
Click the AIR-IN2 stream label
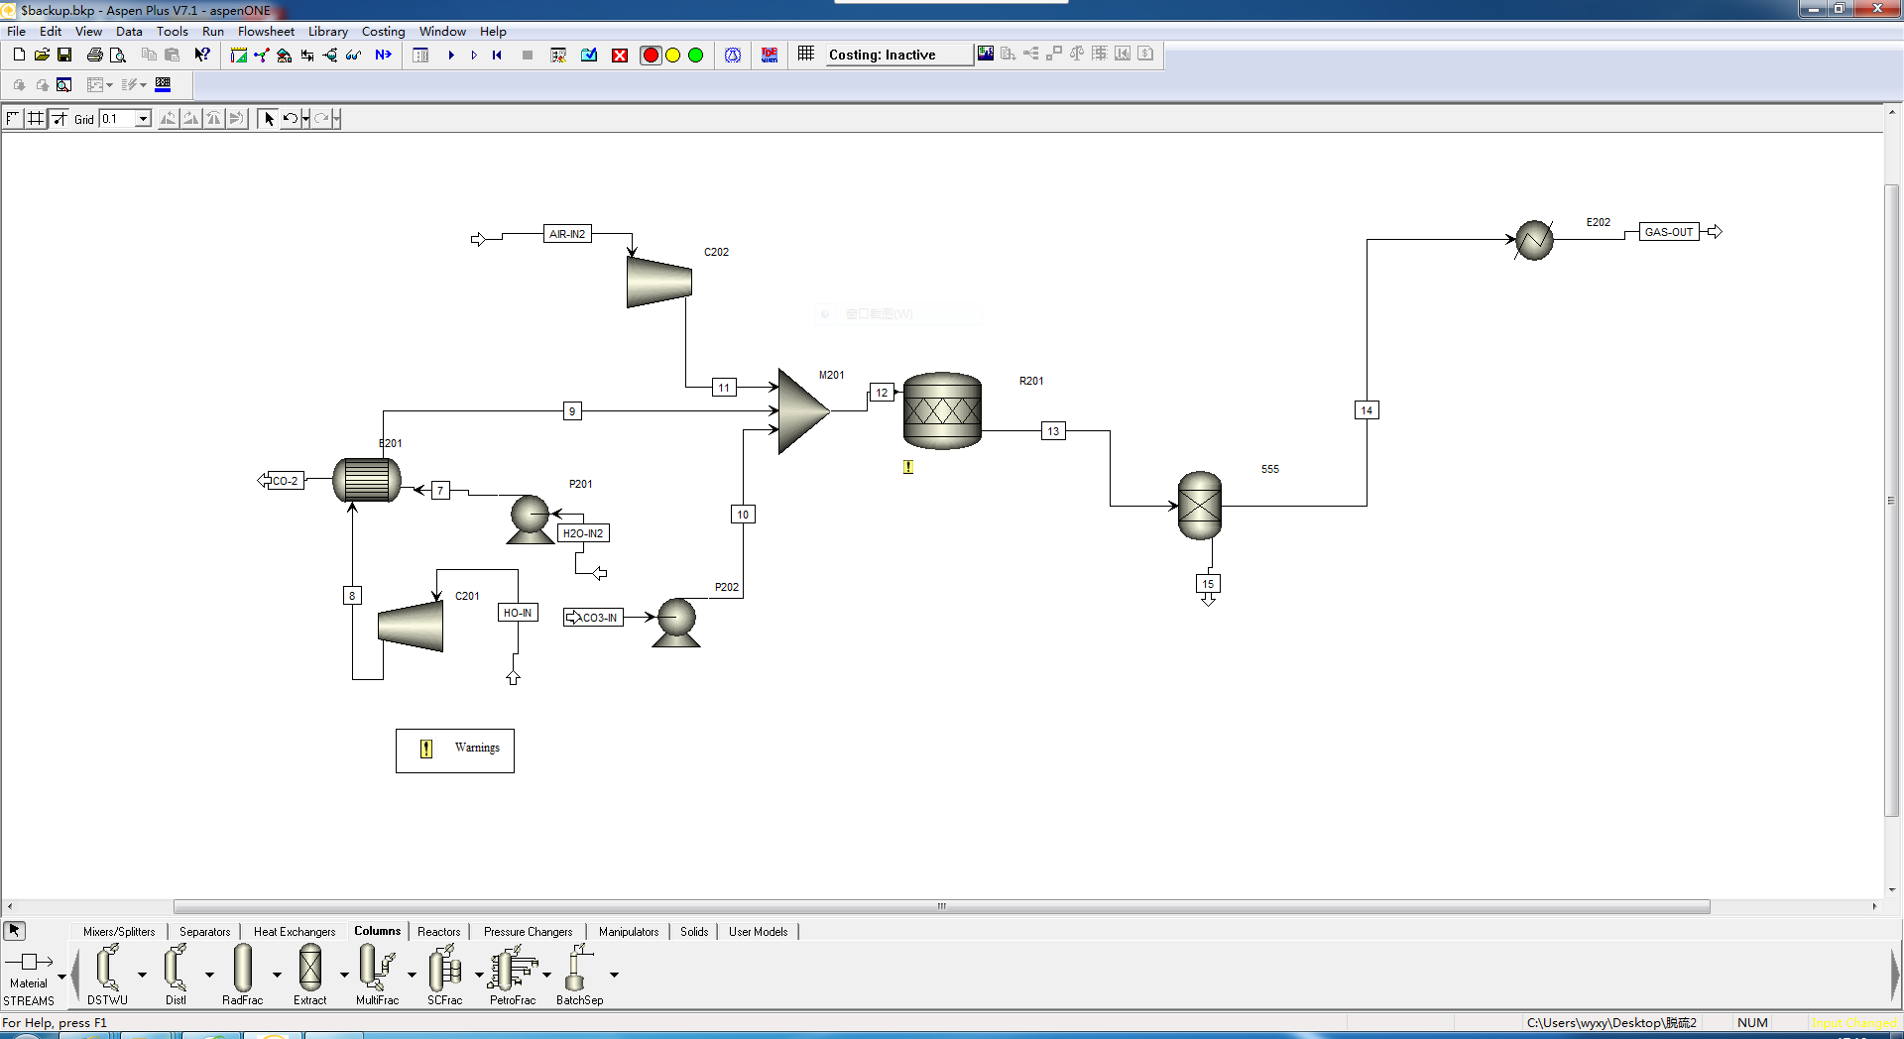tap(567, 234)
